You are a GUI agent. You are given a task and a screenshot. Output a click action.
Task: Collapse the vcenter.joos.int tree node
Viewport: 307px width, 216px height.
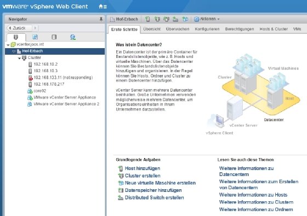click(x=8, y=45)
